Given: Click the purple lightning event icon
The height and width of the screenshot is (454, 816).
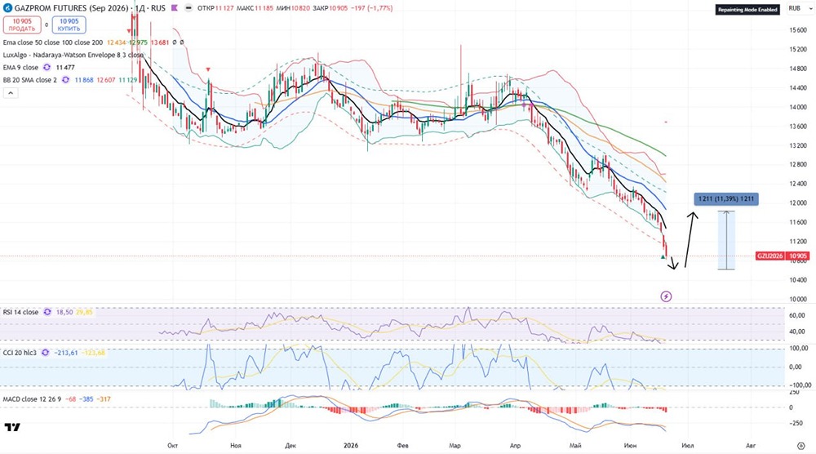Looking at the screenshot, I should [x=666, y=296].
